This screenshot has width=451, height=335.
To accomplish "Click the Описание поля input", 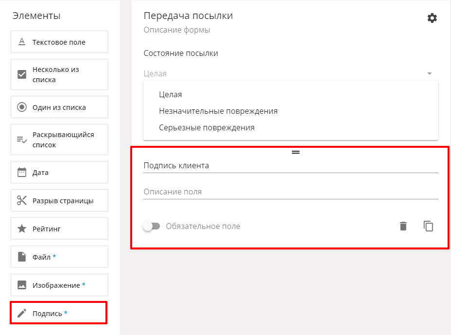I will coord(291,192).
